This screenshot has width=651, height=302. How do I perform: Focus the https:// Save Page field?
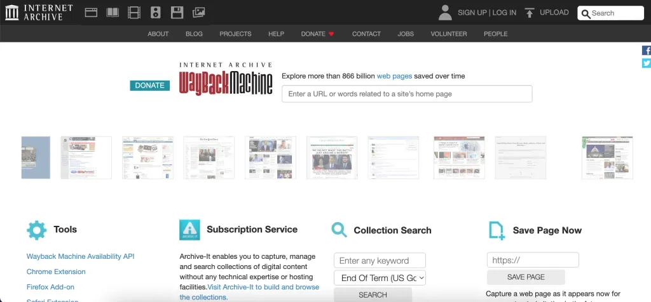(533, 260)
